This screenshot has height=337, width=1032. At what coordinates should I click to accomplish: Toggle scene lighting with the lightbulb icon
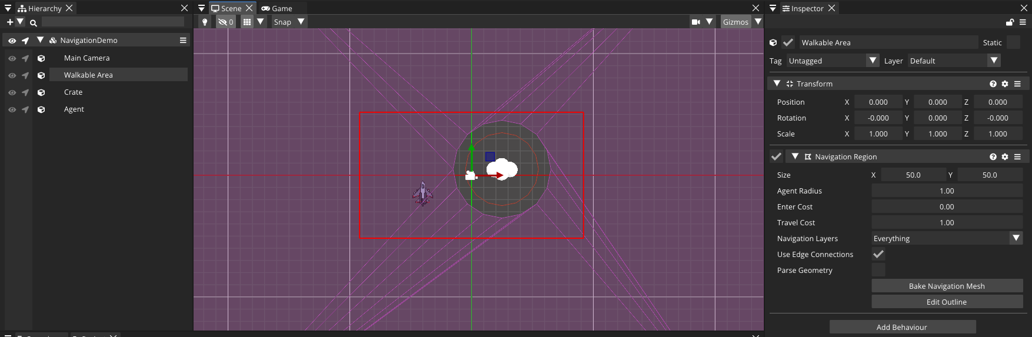205,22
